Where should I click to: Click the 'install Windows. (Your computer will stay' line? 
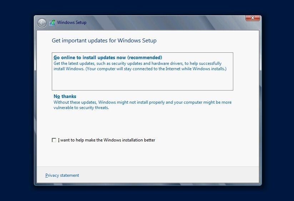[x=140, y=69]
